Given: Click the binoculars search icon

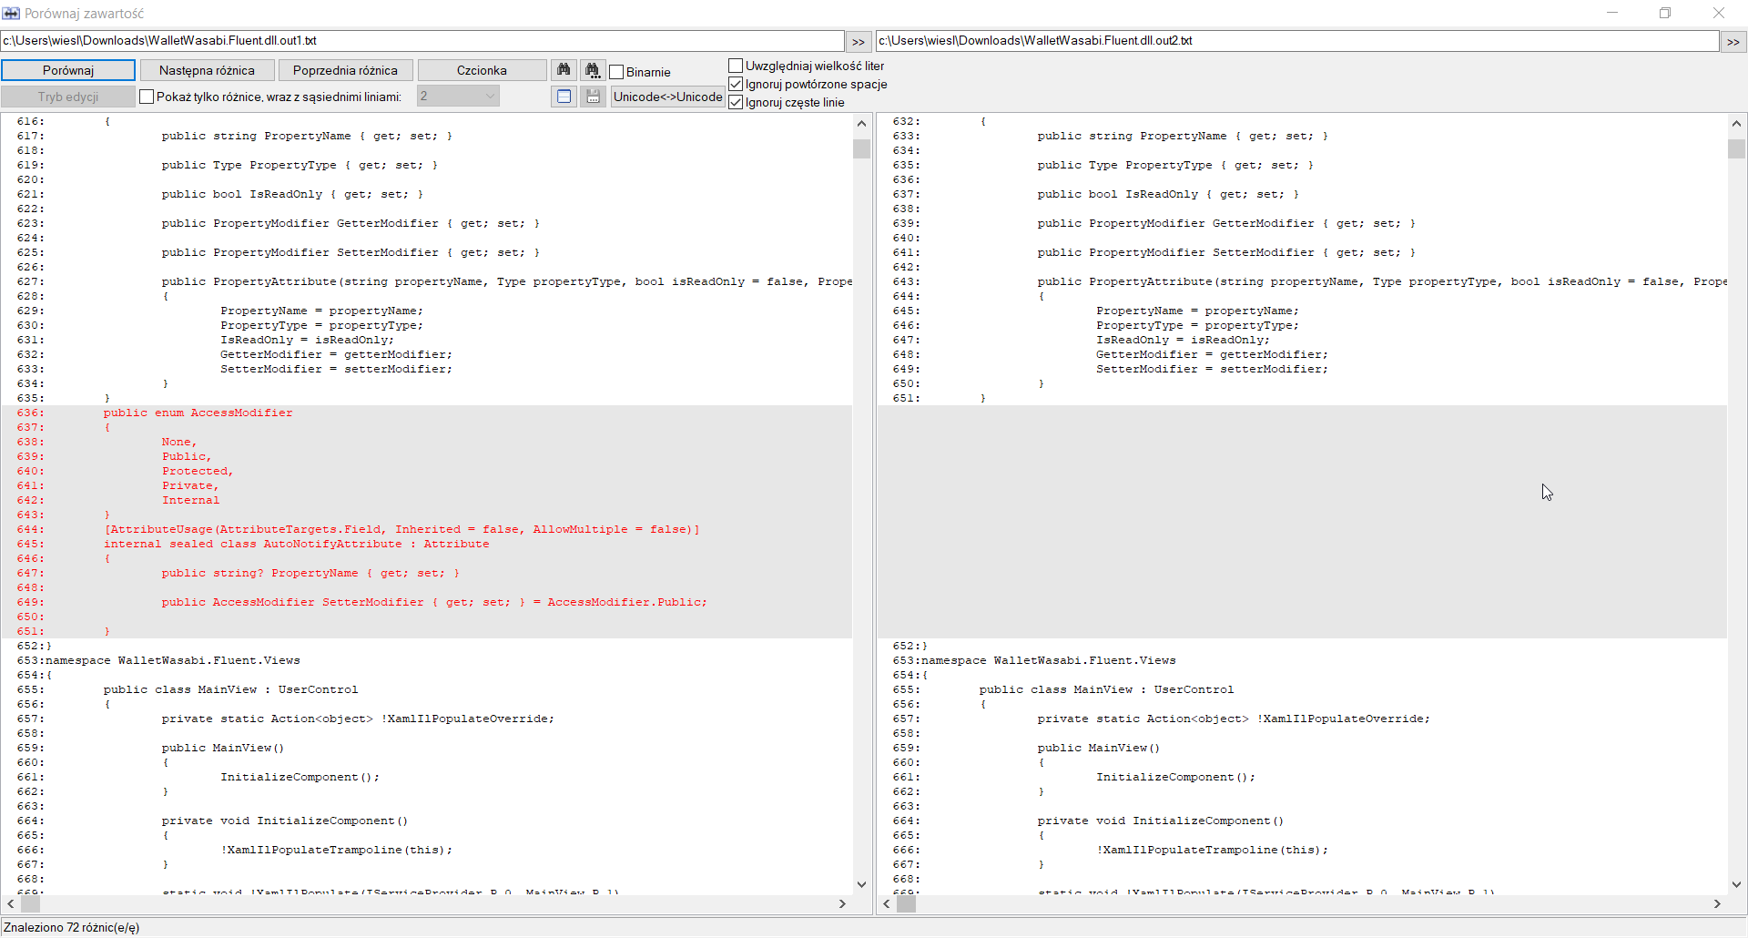Looking at the screenshot, I should pyautogui.click(x=564, y=69).
